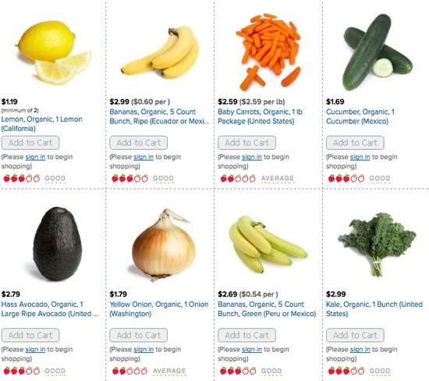Click the kale's strawberry rating icons
This screenshot has height=381, width=429.
[346, 371]
